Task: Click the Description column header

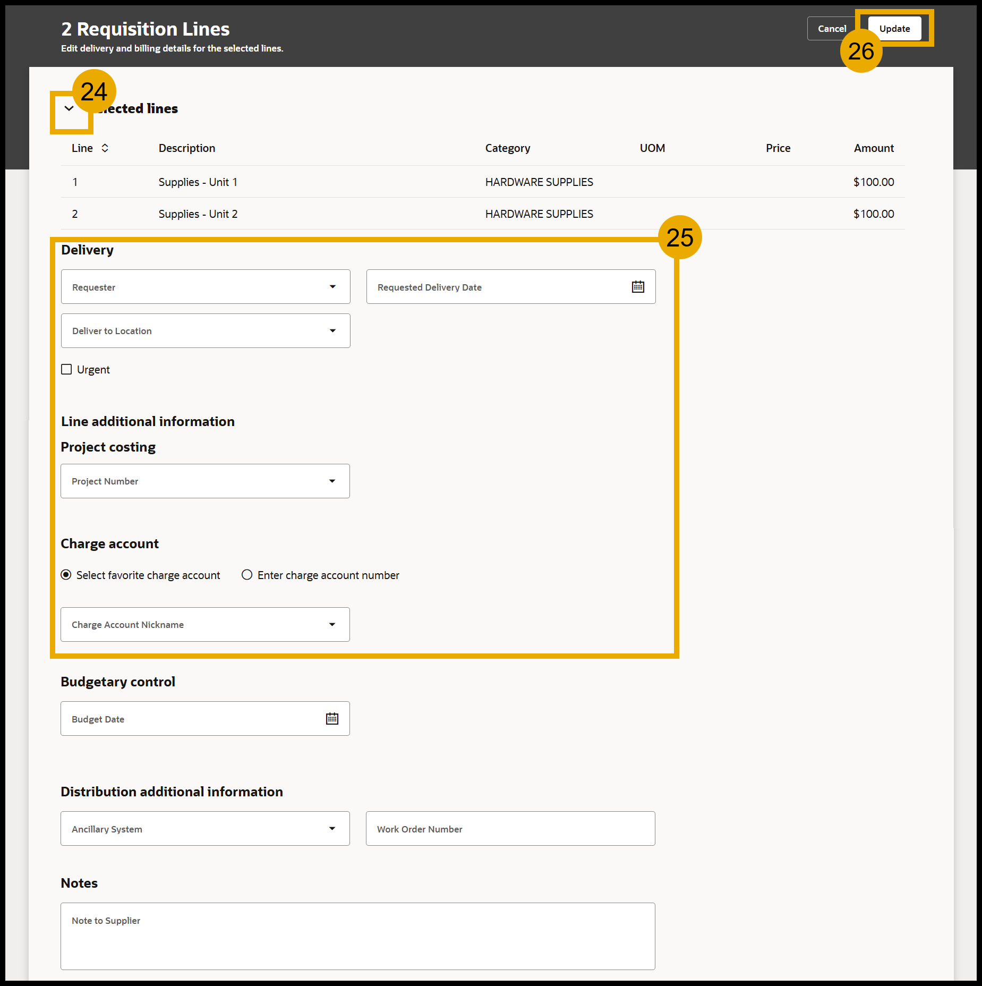Action: click(187, 148)
